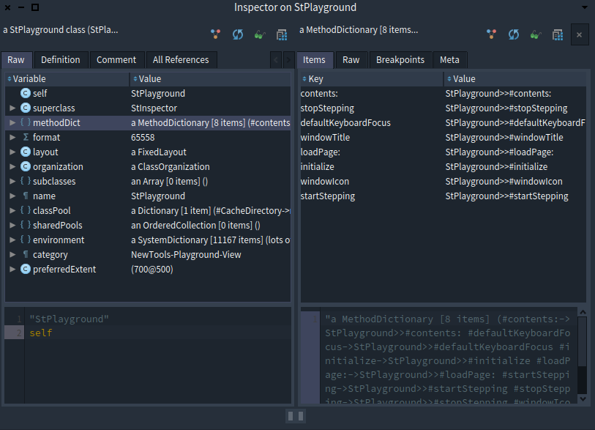Screen dimensions: 595x430
Task: Expand the sharedPools row
Action: pyautogui.click(x=12, y=225)
